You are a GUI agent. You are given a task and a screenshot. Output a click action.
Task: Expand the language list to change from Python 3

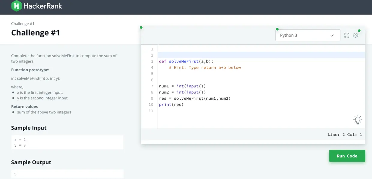(307, 35)
